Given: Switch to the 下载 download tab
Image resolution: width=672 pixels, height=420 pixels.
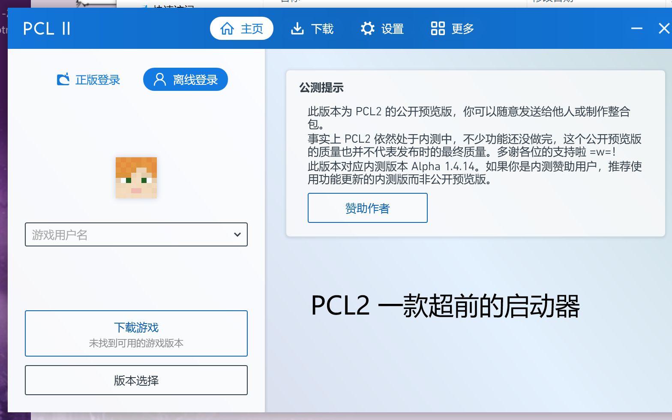Looking at the screenshot, I should (x=312, y=28).
